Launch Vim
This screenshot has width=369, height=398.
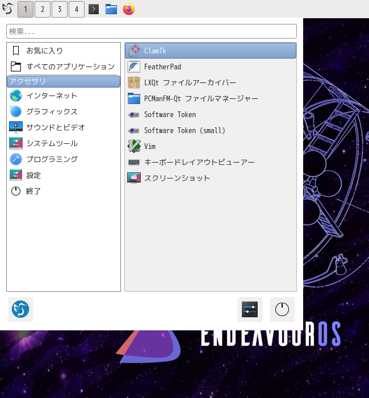tap(211, 146)
